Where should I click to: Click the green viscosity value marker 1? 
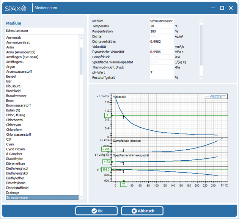pos(108,115)
